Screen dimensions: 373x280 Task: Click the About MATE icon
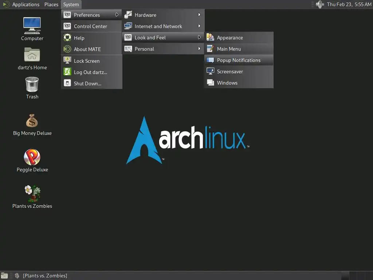tap(67, 49)
